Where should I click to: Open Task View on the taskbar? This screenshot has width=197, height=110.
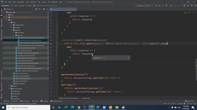(x=59, y=107)
